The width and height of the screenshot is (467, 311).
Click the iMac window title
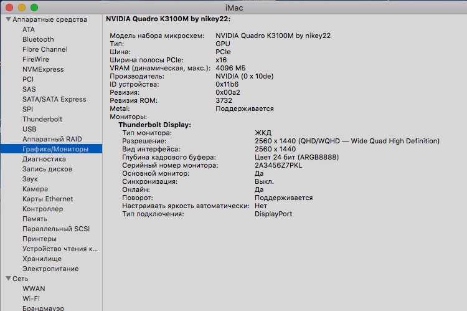click(x=234, y=7)
